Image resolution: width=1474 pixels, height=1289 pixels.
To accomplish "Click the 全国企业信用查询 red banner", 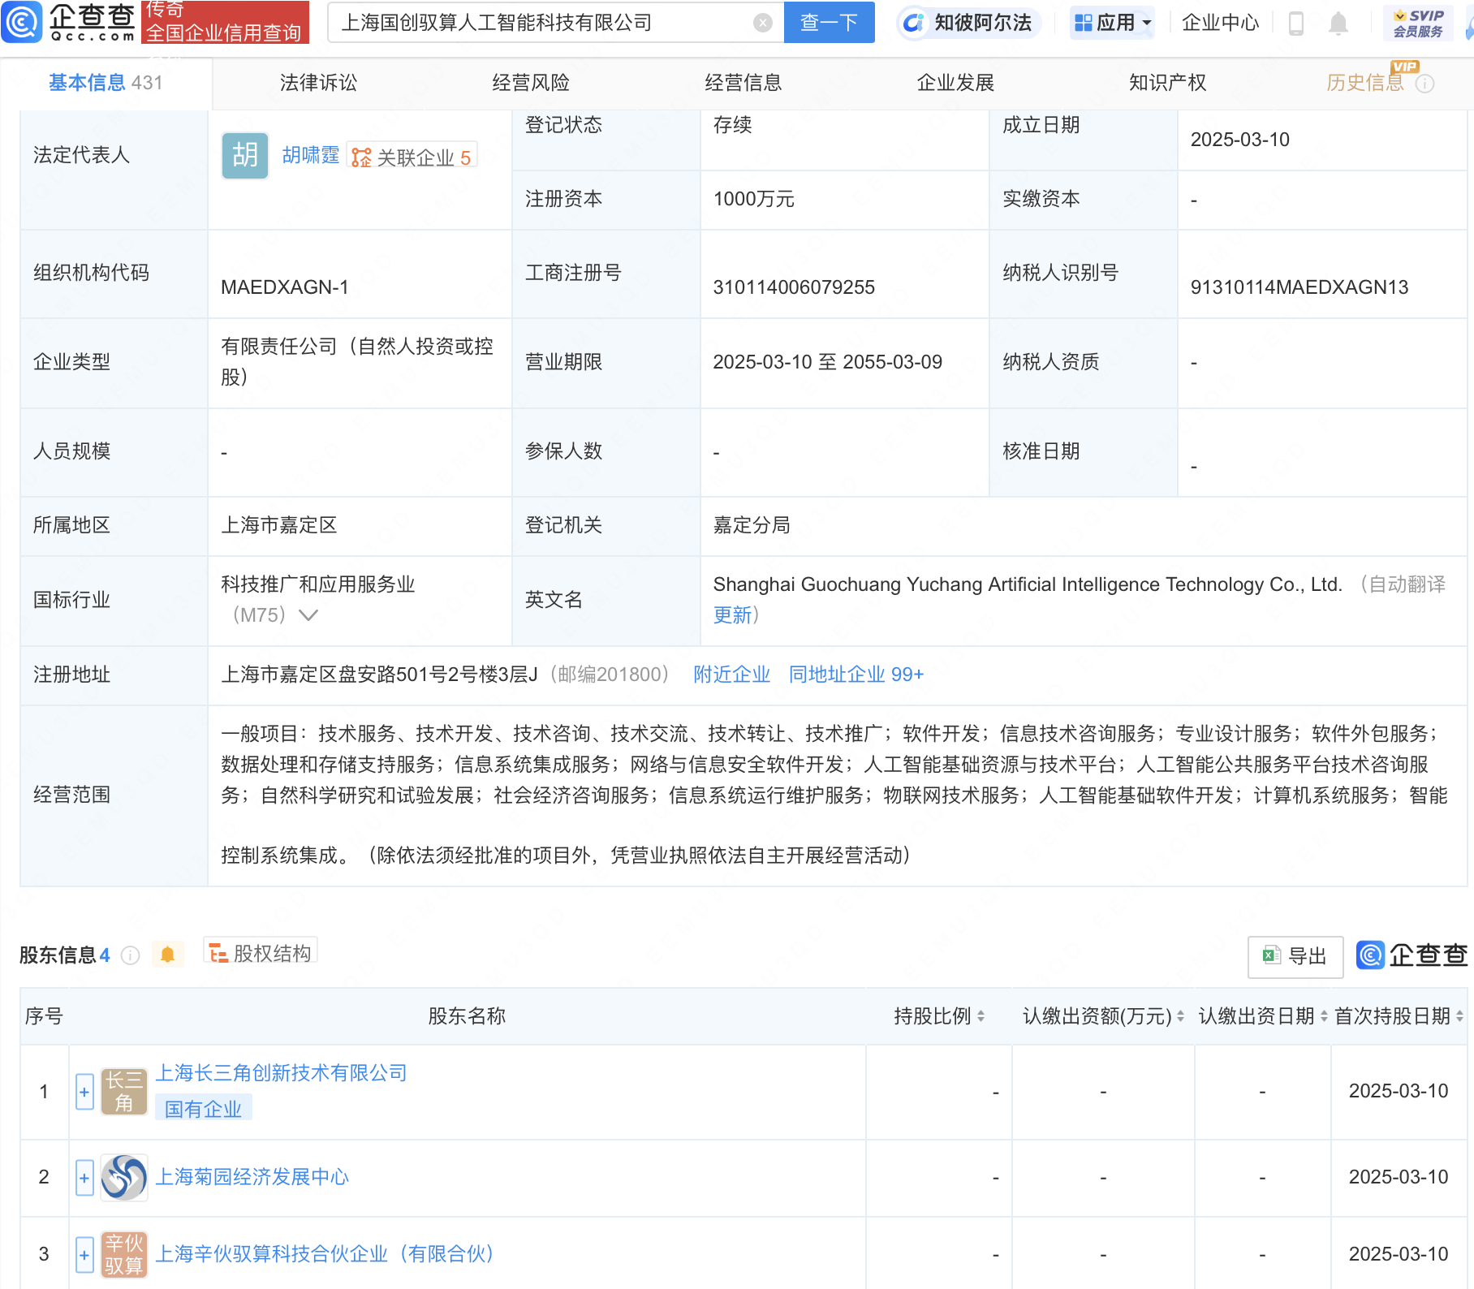I will click(225, 23).
